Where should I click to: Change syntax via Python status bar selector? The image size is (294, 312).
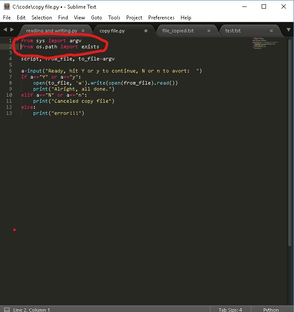[271, 309]
